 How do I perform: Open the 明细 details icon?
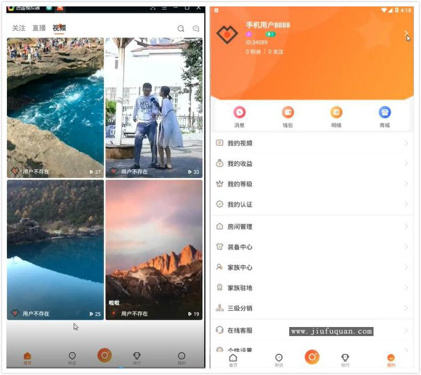336,112
